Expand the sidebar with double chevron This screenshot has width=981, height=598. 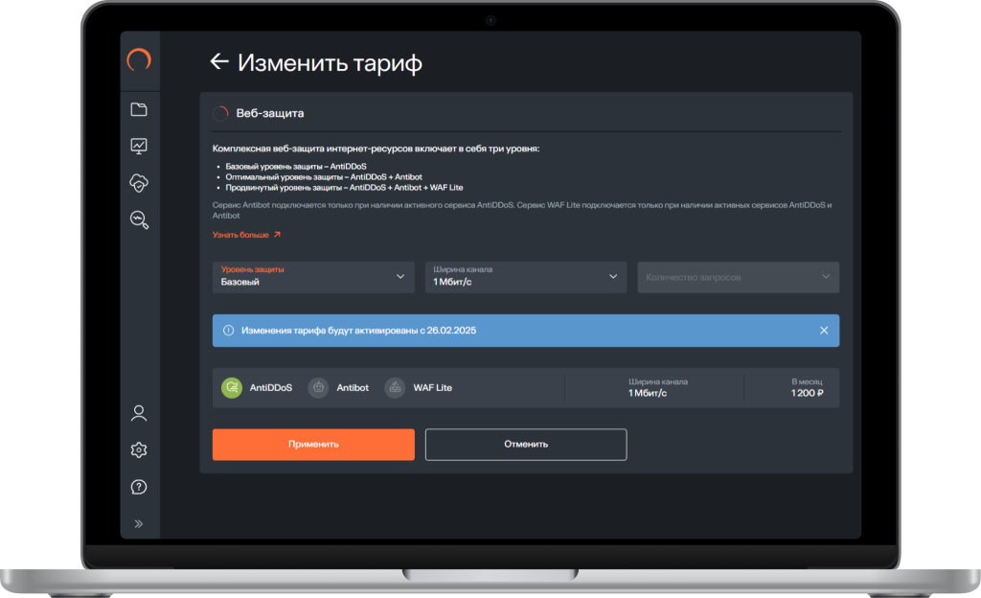pyautogui.click(x=139, y=522)
